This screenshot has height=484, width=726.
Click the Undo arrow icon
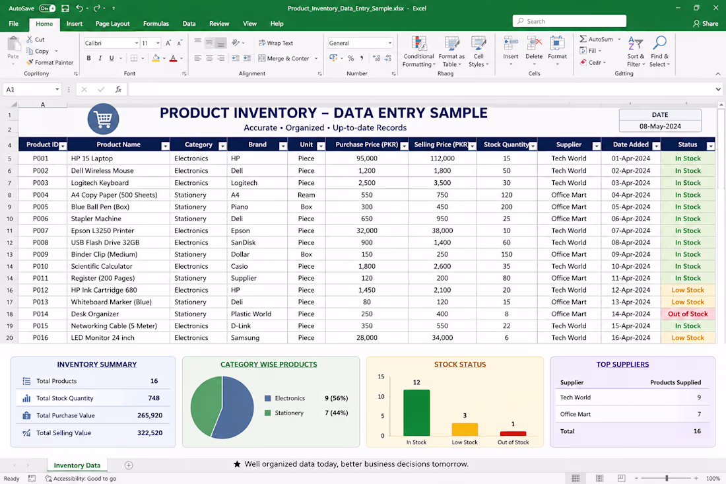click(80, 9)
